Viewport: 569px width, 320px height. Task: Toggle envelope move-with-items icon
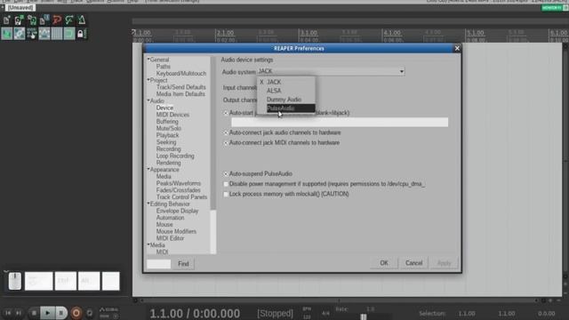(44, 34)
